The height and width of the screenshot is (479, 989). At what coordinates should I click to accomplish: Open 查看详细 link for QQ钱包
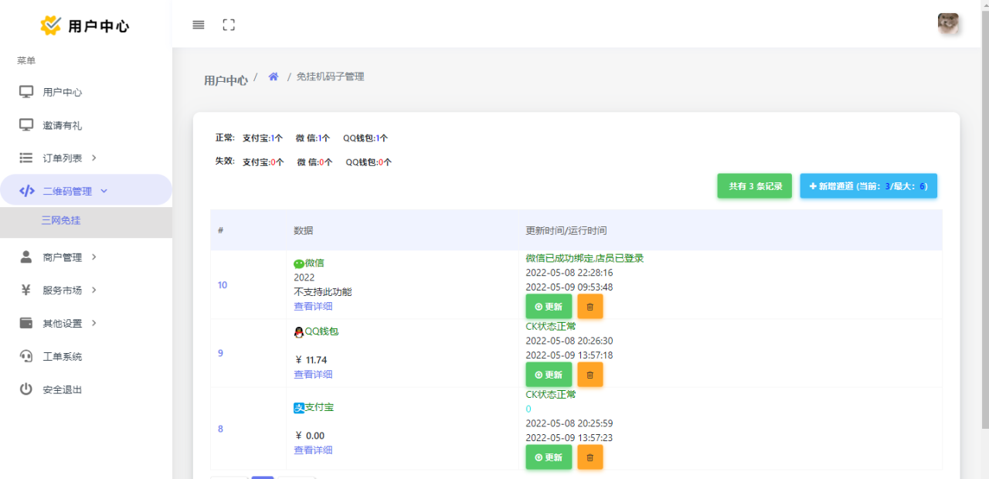pyautogui.click(x=313, y=375)
